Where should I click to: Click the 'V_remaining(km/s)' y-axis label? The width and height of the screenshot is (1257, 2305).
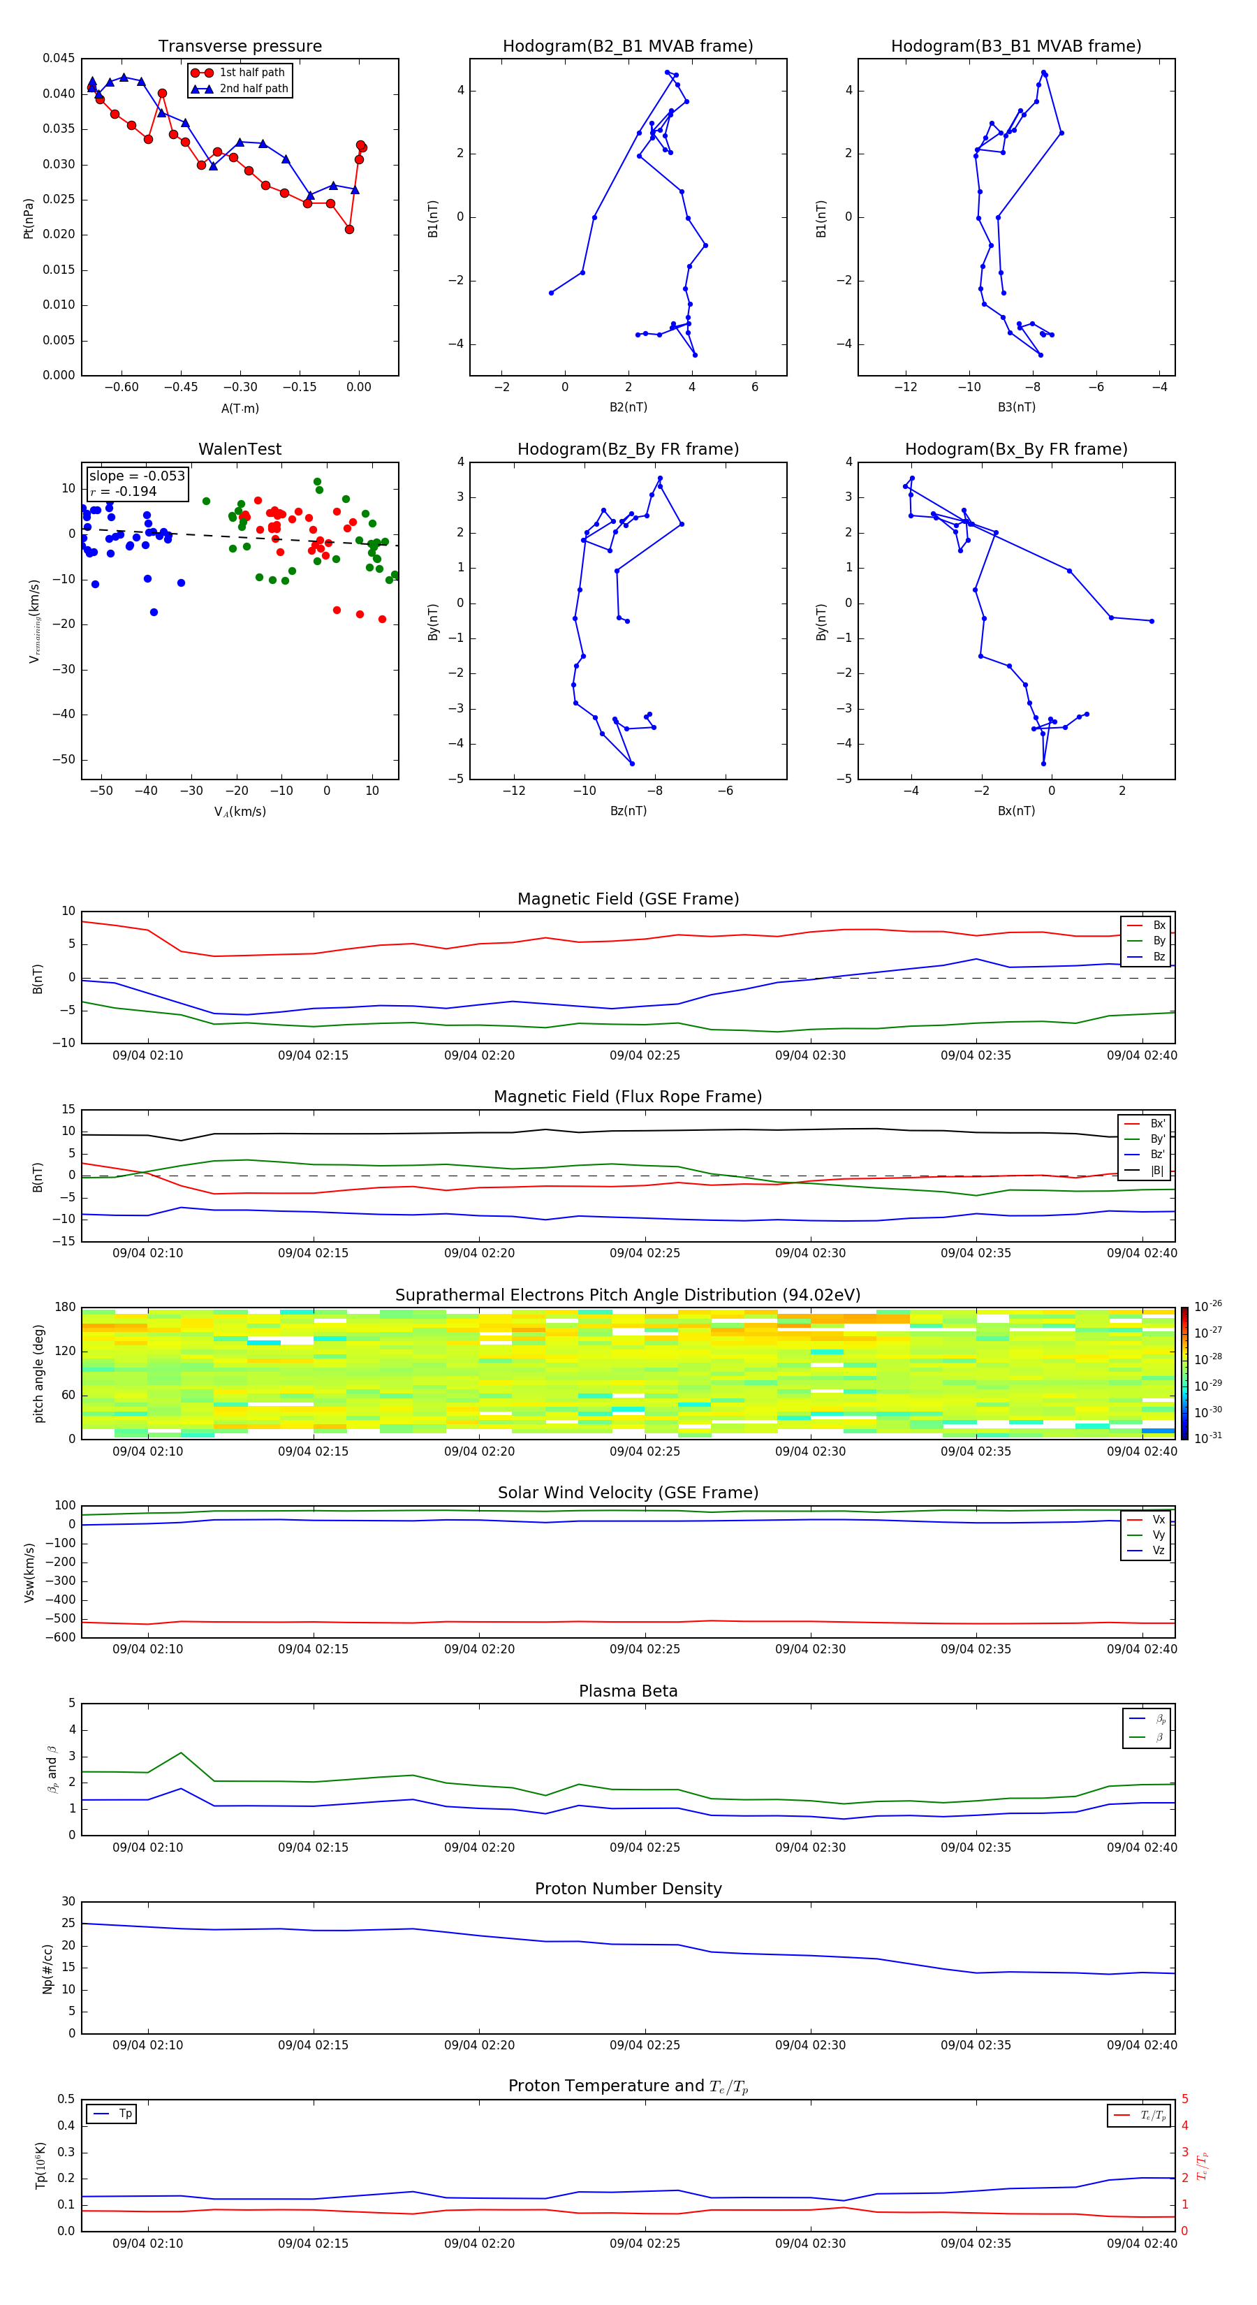click(34, 621)
